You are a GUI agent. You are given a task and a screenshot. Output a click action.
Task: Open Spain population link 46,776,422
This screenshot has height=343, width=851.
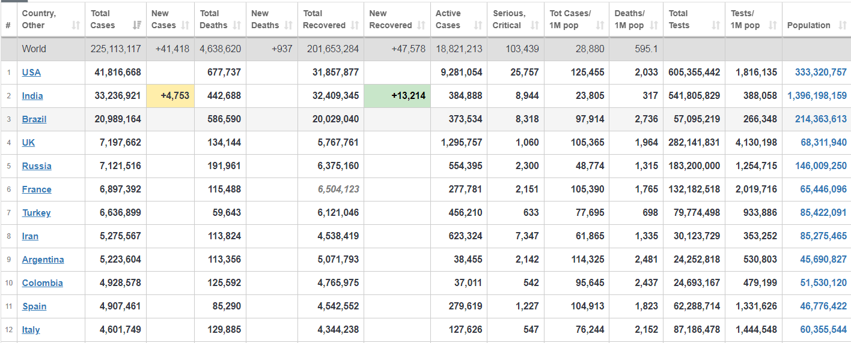(x=823, y=306)
